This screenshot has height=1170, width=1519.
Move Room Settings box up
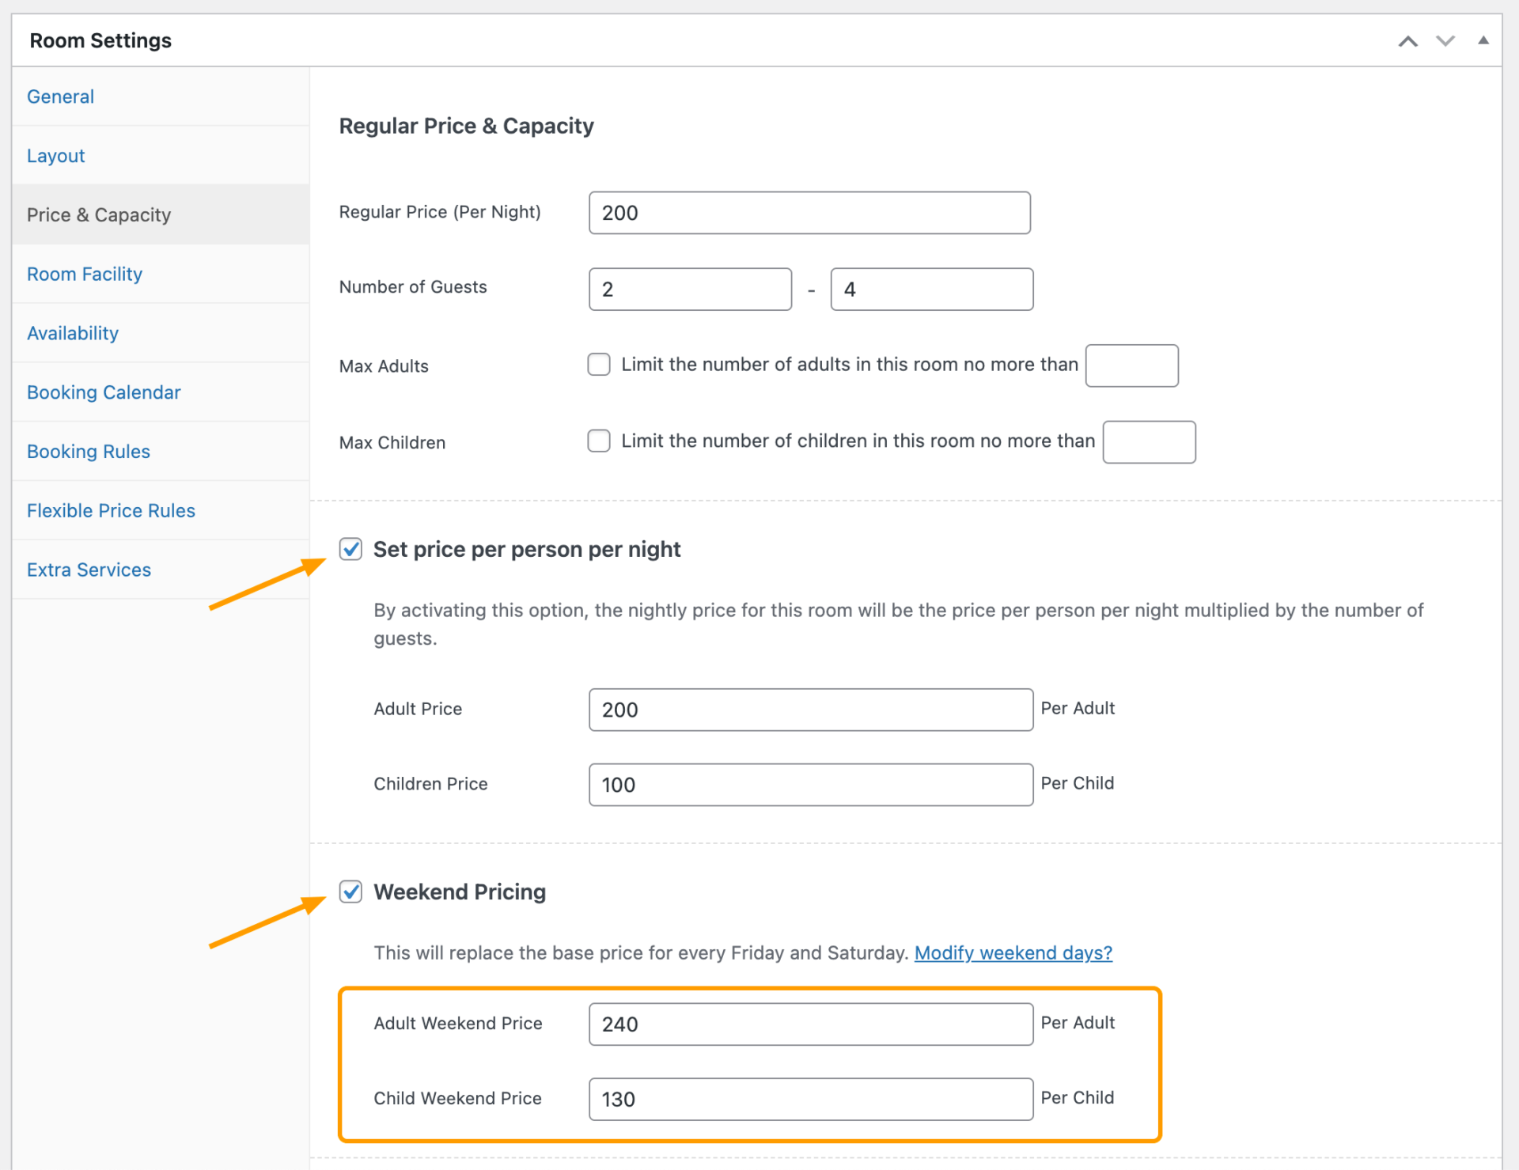pyautogui.click(x=1408, y=40)
